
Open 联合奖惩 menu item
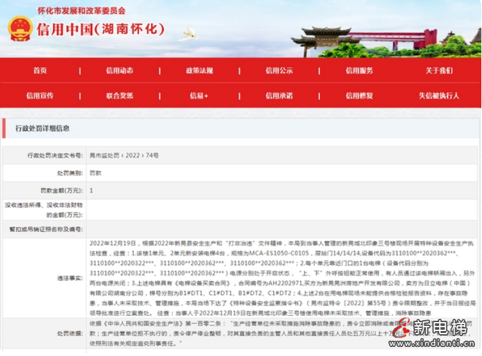120,95
